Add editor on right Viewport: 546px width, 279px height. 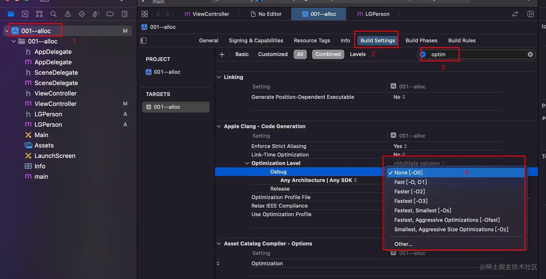[530, 14]
